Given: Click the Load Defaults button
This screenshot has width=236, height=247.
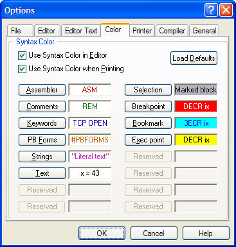Looking at the screenshot, I should (194, 58).
